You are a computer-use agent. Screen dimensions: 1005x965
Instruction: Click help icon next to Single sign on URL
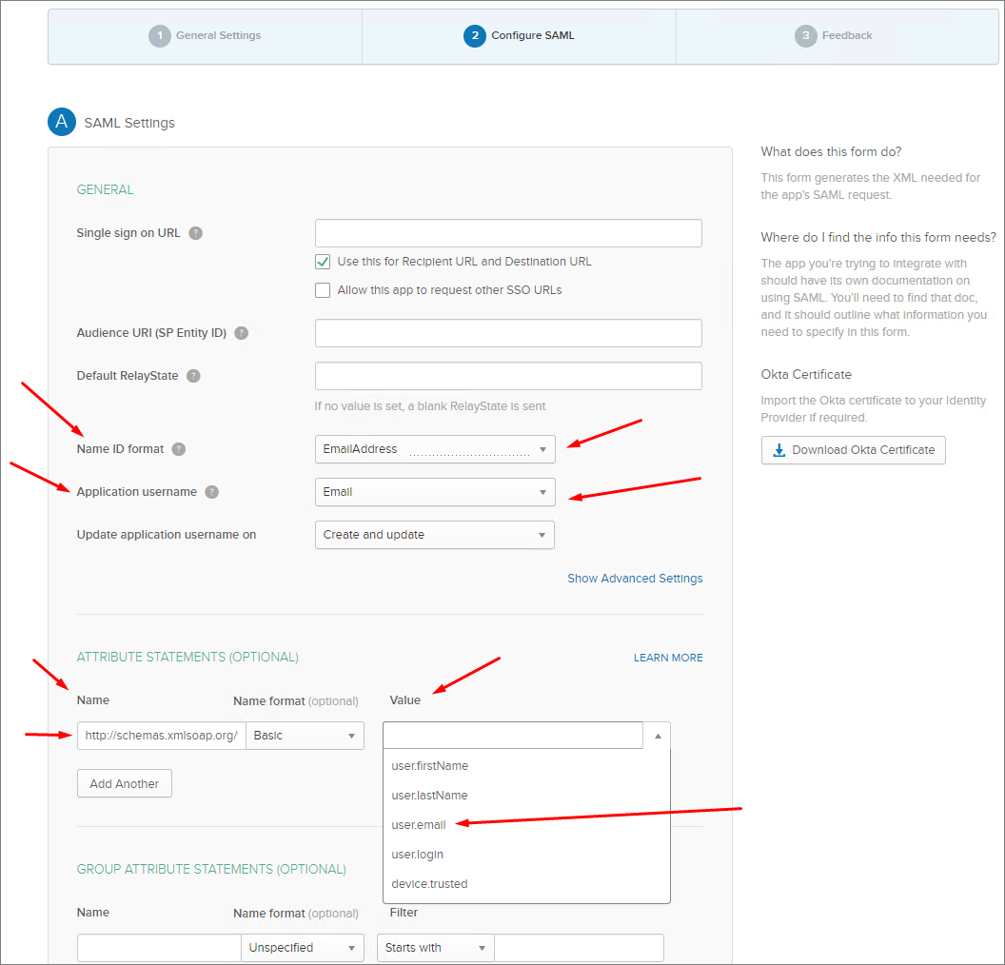[x=195, y=233]
